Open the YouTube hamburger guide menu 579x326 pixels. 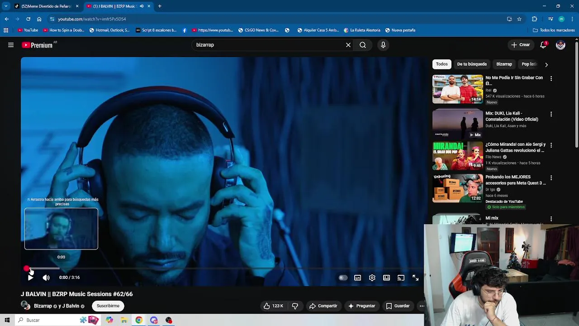[x=11, y=45]
